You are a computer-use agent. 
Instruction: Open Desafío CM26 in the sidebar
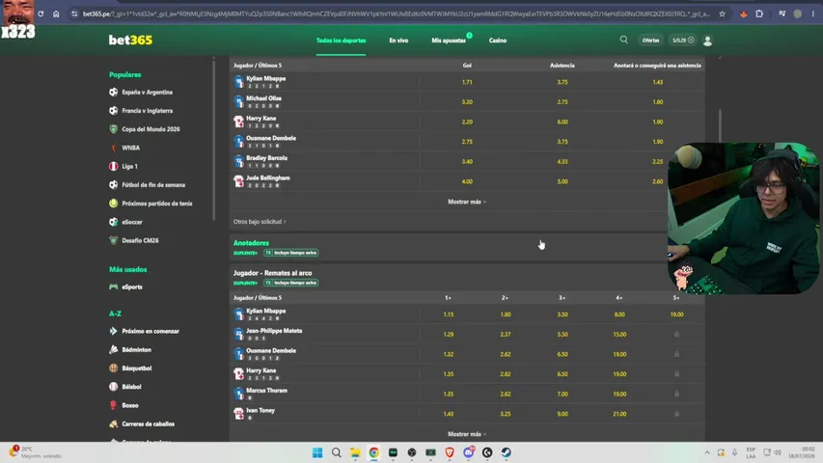[140, 240]
